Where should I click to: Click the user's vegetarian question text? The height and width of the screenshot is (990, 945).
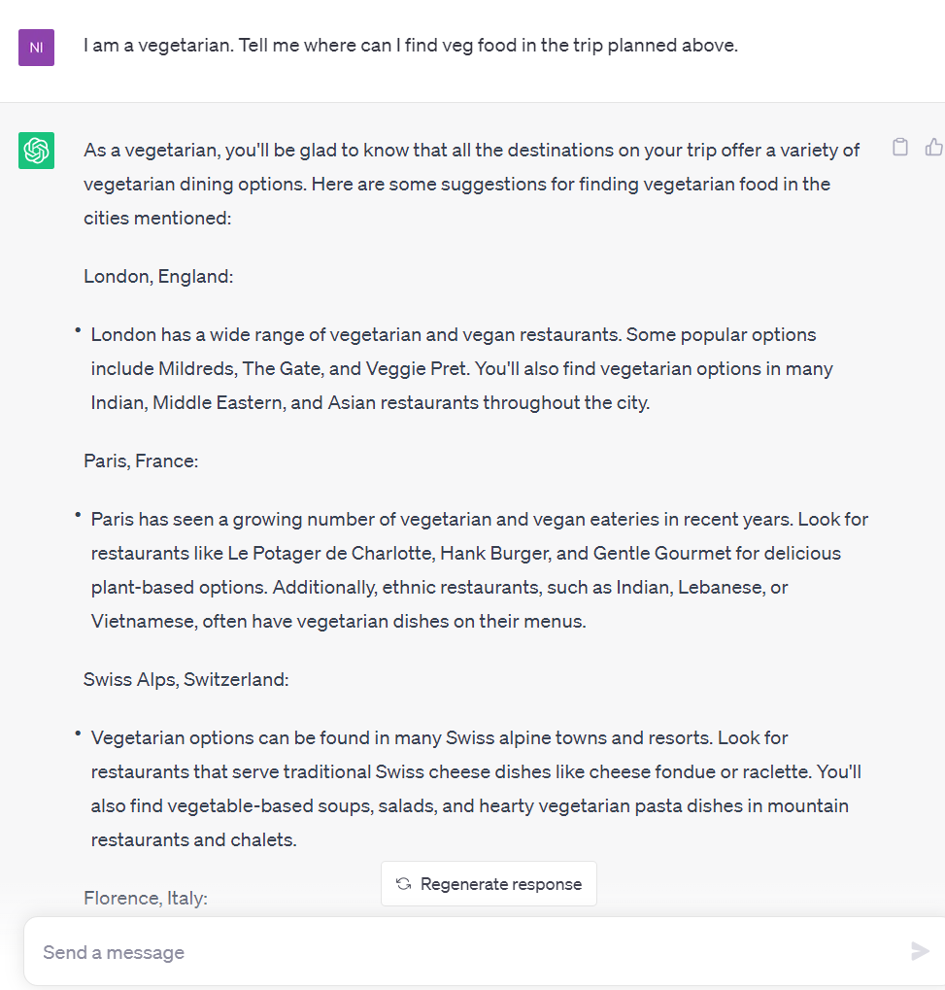(410, 46)
